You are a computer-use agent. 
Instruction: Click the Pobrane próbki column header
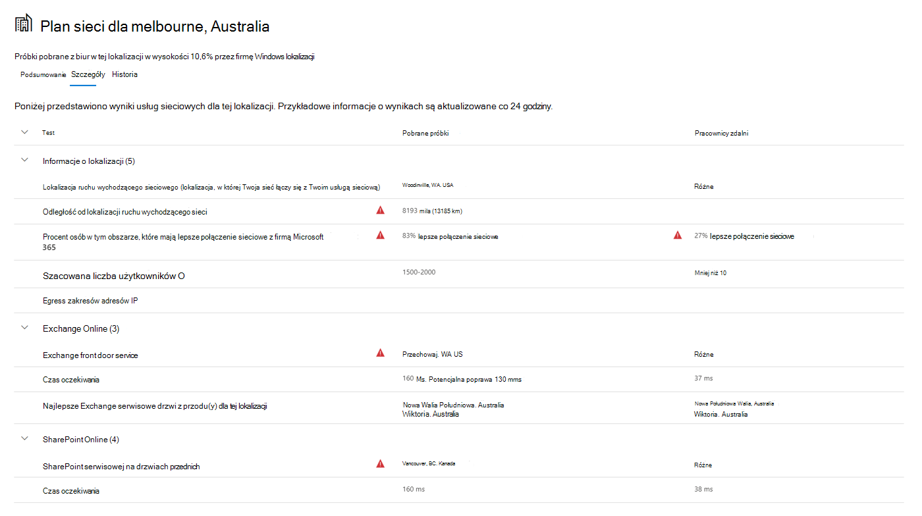(425, 133)
